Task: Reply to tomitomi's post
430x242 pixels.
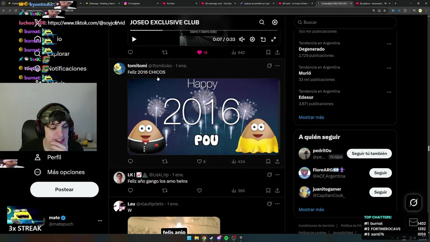Action: (130, 161)
